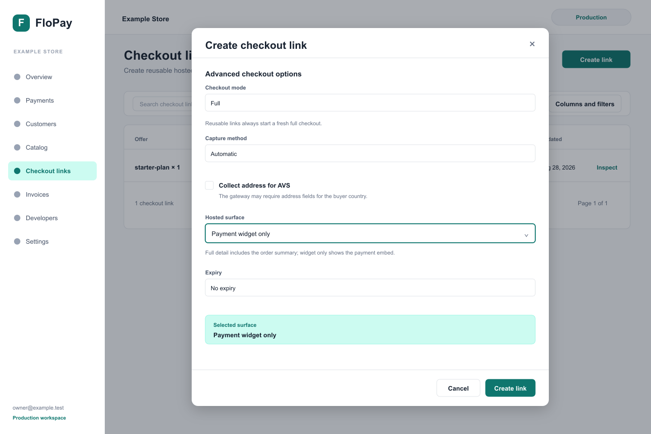
Task: Select the Developers sidebar bullet icon
Action: pyautogui.click(x=17, y=218)
